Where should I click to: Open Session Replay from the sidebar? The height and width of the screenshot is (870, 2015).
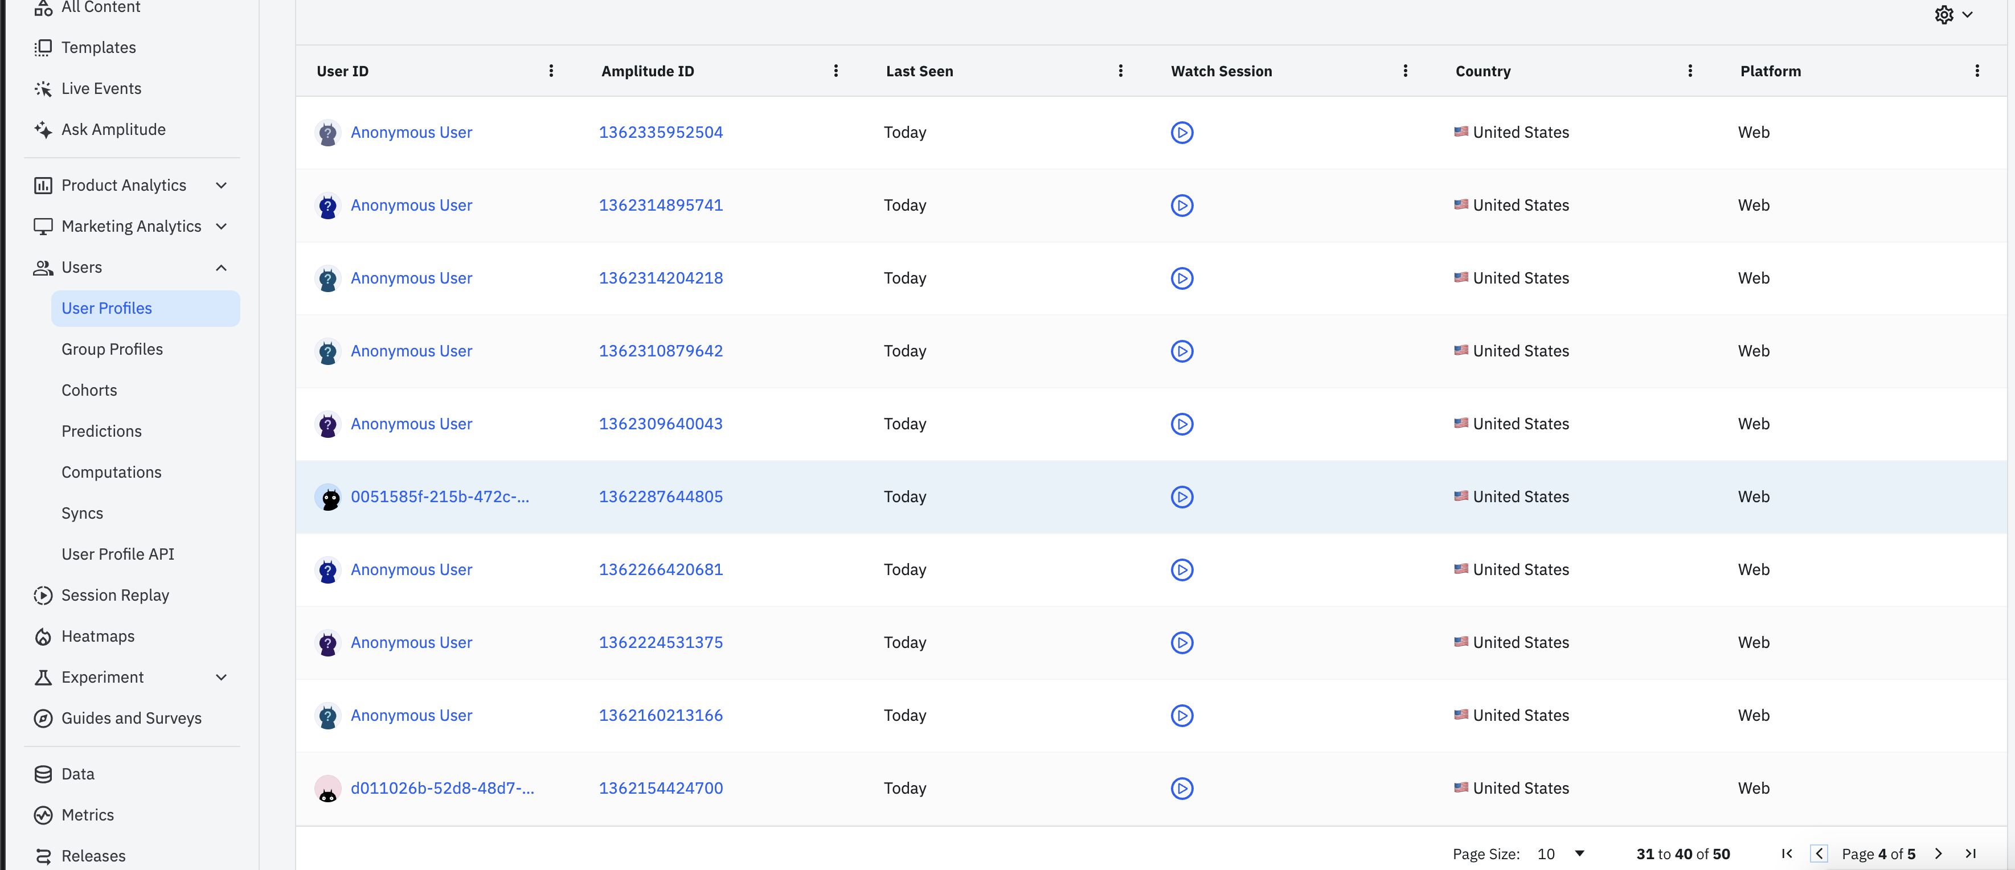tap(115, 596)
